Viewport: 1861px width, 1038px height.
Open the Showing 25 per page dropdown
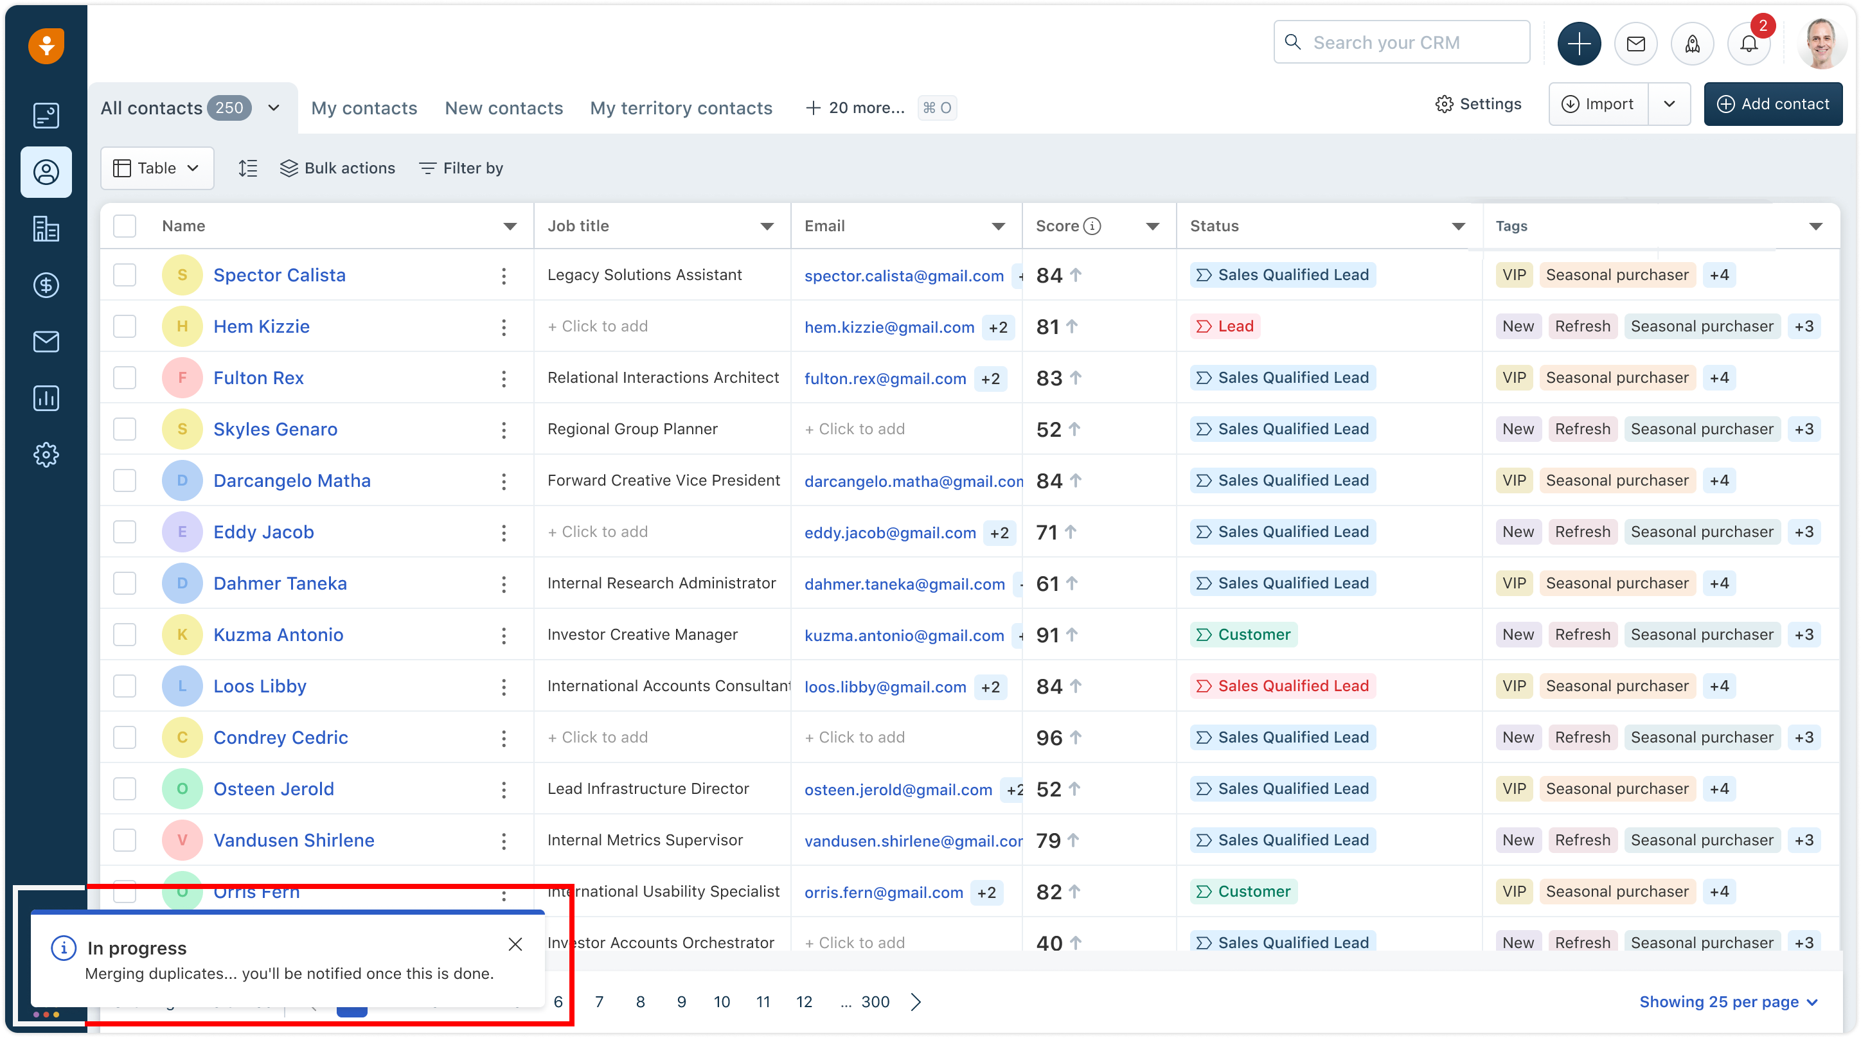(x=1727, y=1002)
